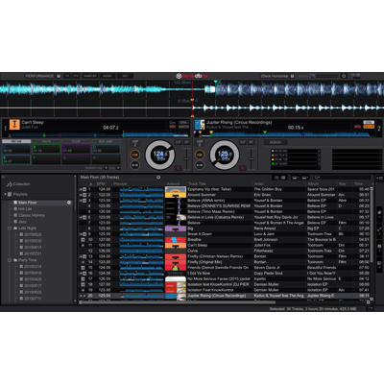
Task: Collapse the Late Night folder
Action: 10,228
